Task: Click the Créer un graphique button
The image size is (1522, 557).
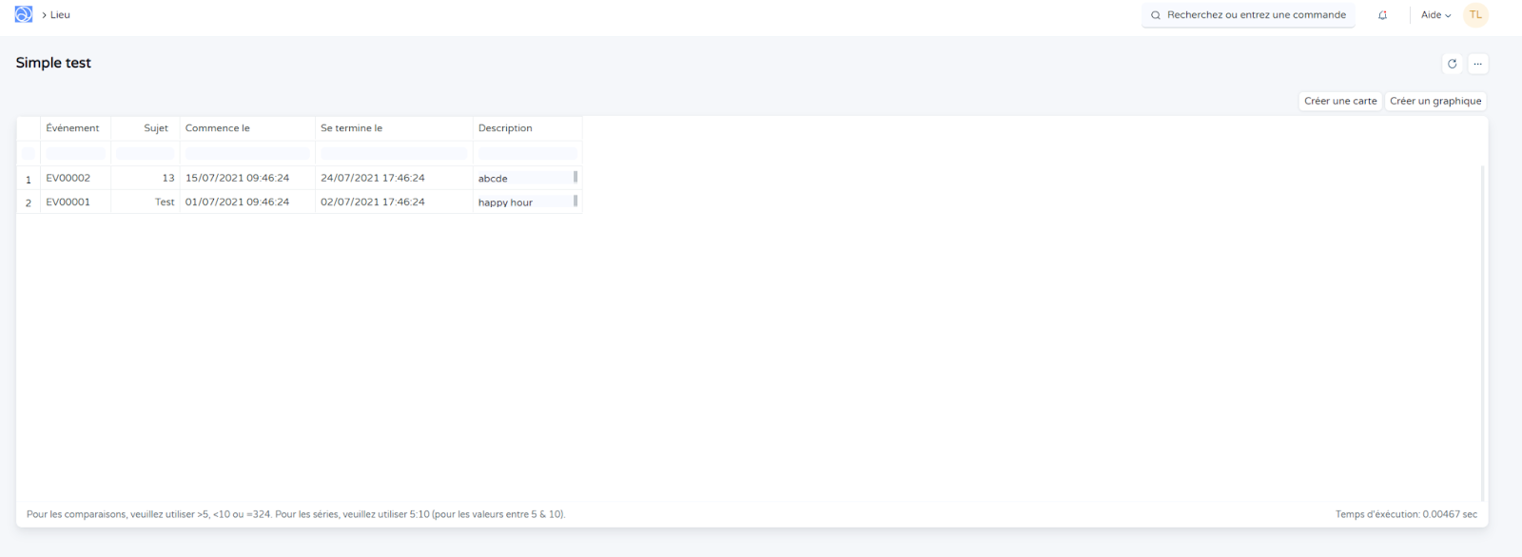Action: (x=1435, y=101)
